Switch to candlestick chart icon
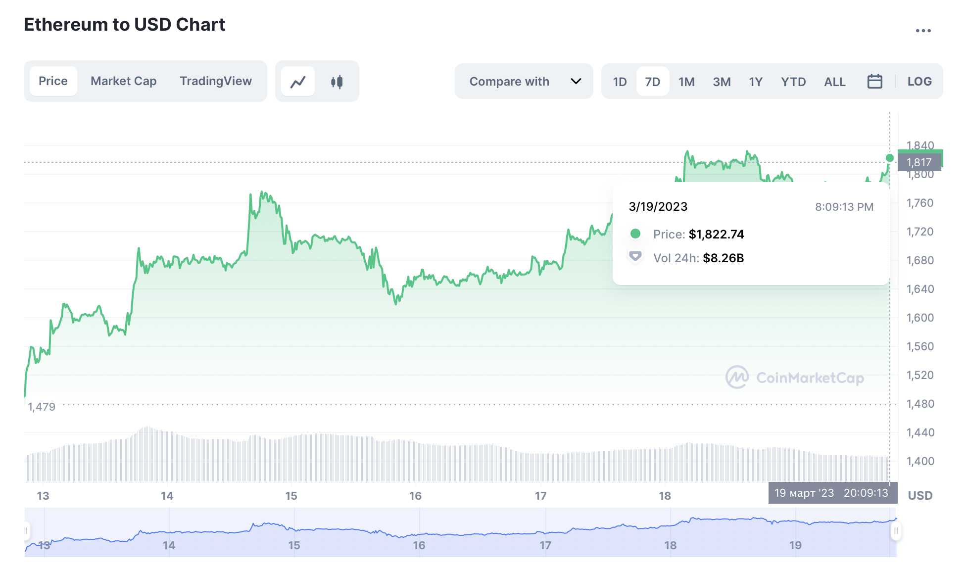Image resolution: width=966 pixels, height=569 pixels. click(337, 82)
